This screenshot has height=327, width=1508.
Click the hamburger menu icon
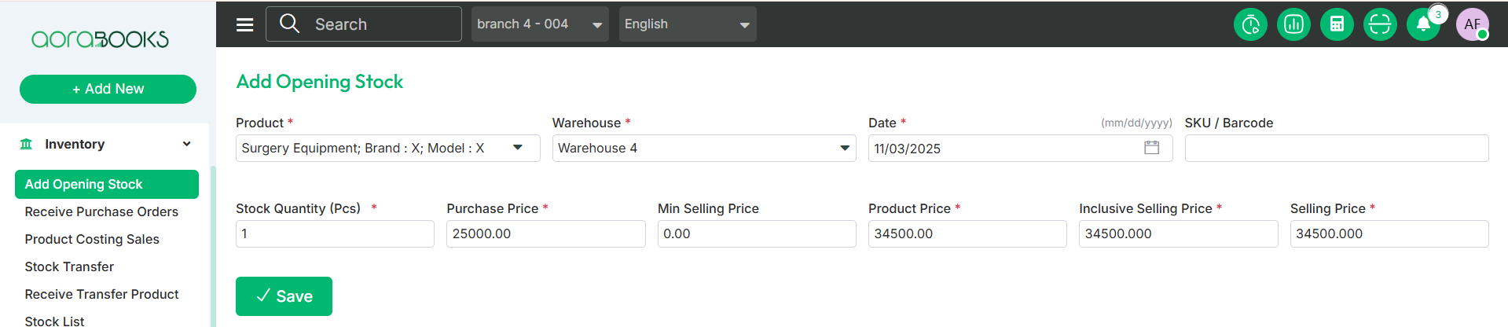click(245, 24)
